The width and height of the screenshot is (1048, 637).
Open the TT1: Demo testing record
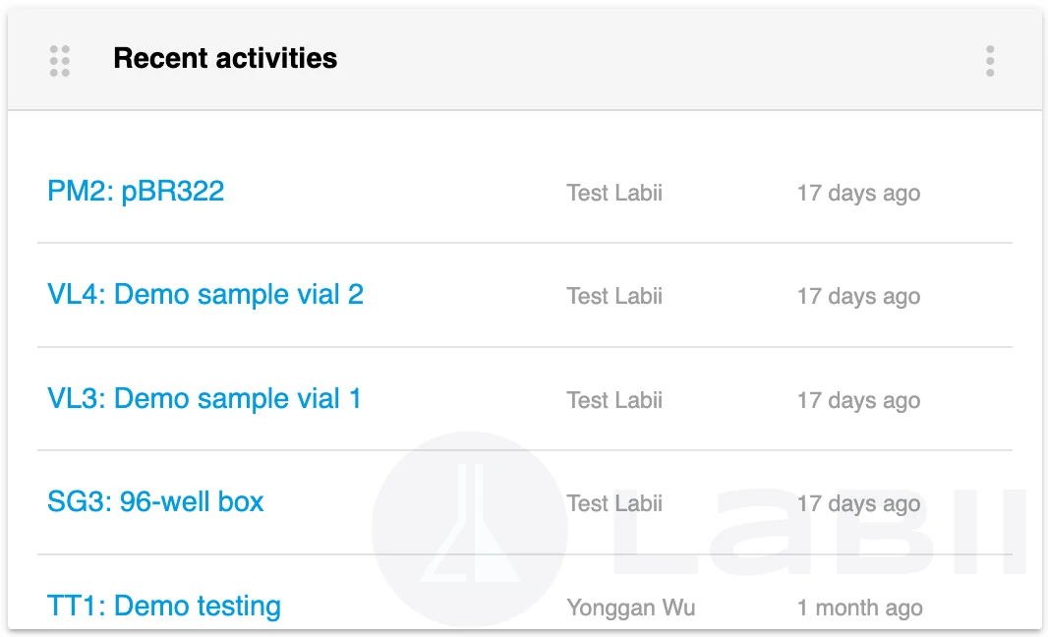tap(164, 606)
